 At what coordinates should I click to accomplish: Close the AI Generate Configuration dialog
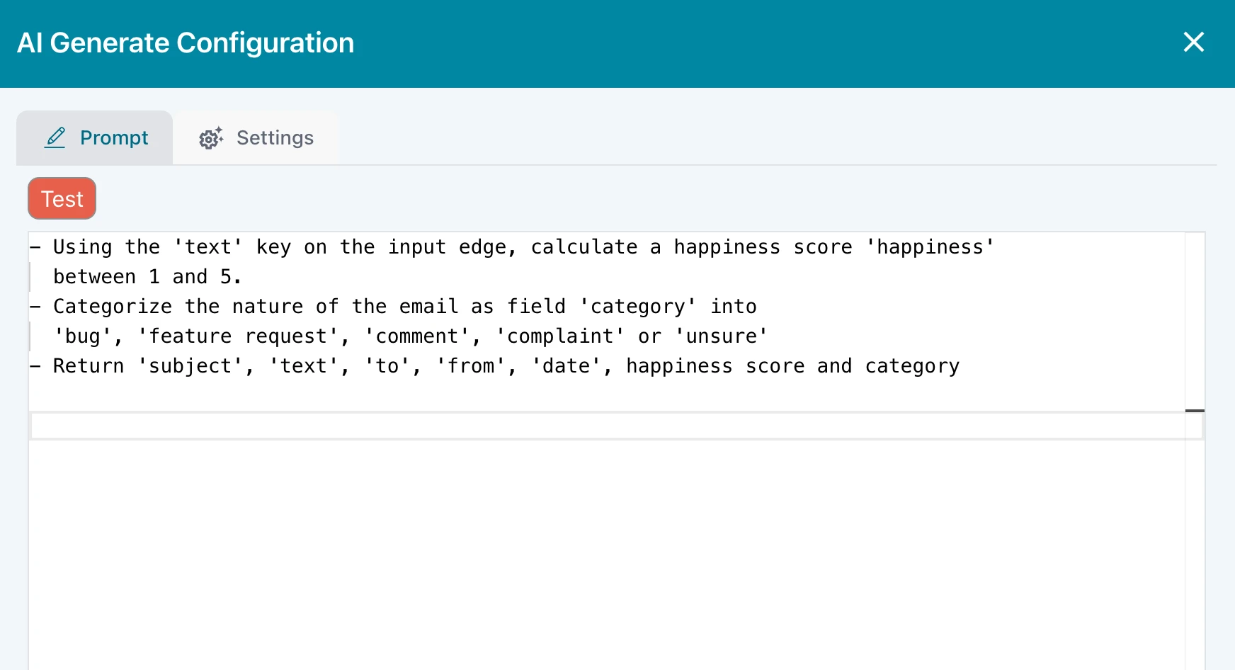(x=1193, y=42)
